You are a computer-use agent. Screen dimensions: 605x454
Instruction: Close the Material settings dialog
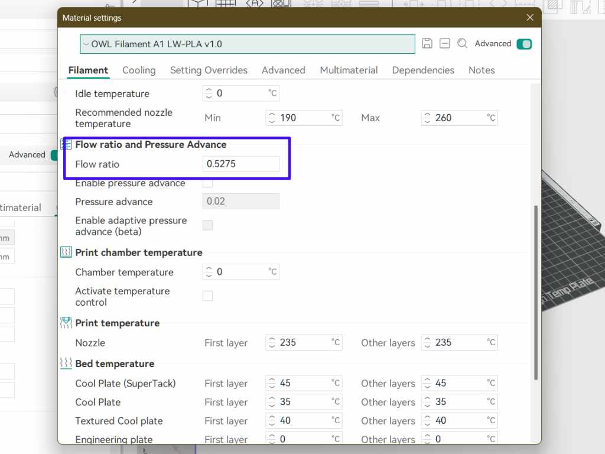click(x=529, y=18)
